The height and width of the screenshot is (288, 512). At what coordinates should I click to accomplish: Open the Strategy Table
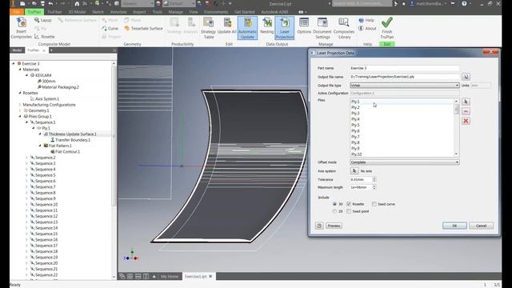pos(208,28)
